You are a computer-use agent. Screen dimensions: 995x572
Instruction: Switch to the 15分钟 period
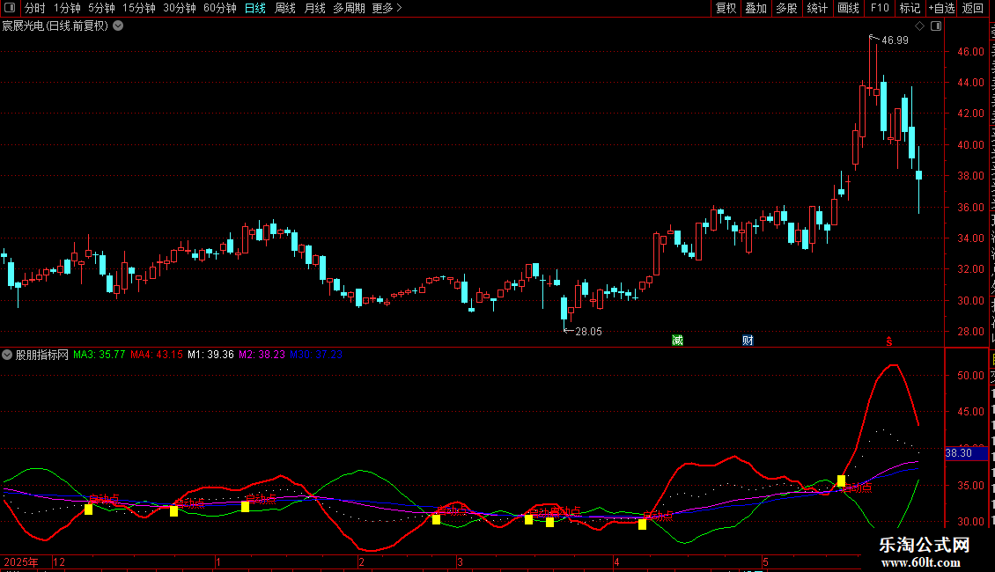click(138, 8)
